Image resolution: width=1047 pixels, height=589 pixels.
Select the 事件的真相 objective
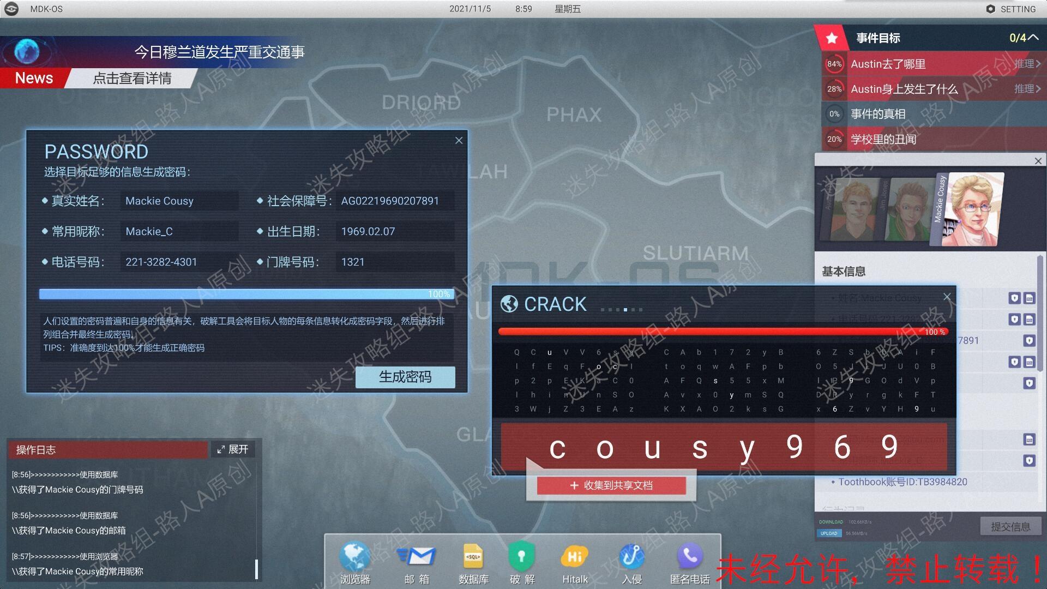pos(878,114)
